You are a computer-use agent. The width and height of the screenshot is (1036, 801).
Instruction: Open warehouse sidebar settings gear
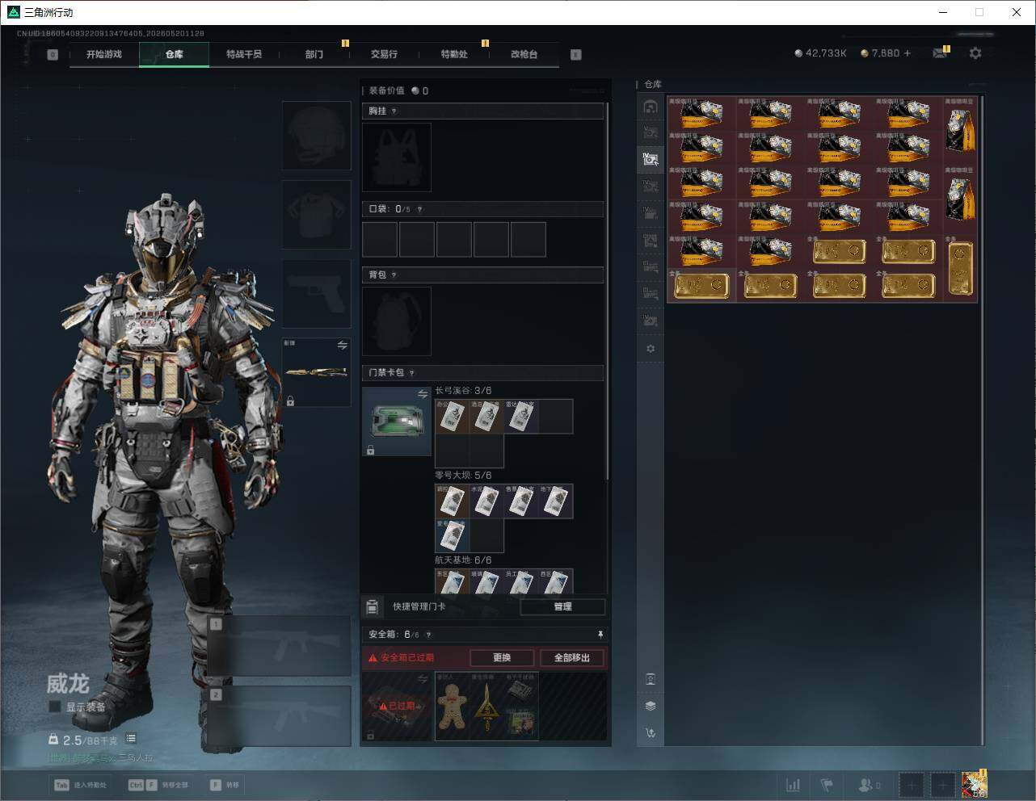pos(651,349)
